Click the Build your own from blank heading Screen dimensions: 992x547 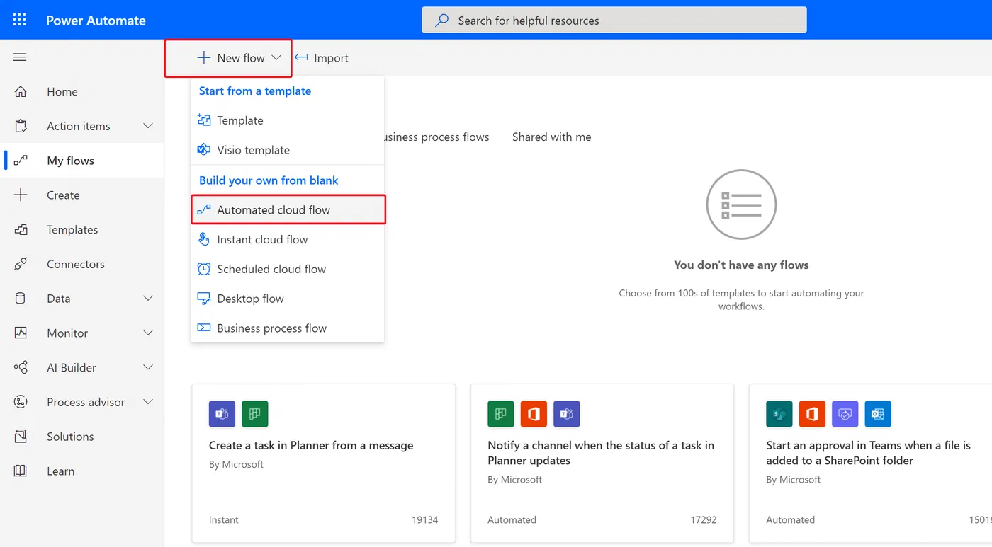269,180
